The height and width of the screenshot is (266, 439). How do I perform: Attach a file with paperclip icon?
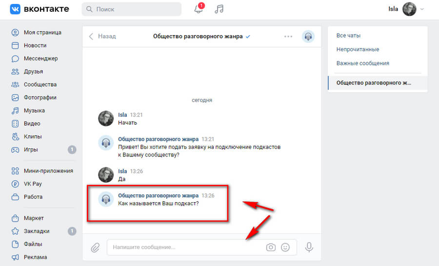click(x=95, y=247)
